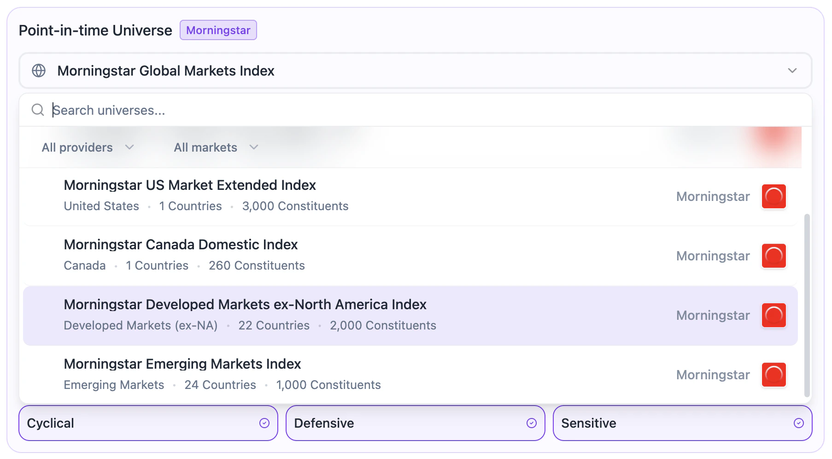
Task: Click the '3,000 Constituents' text
Action: 295,206
